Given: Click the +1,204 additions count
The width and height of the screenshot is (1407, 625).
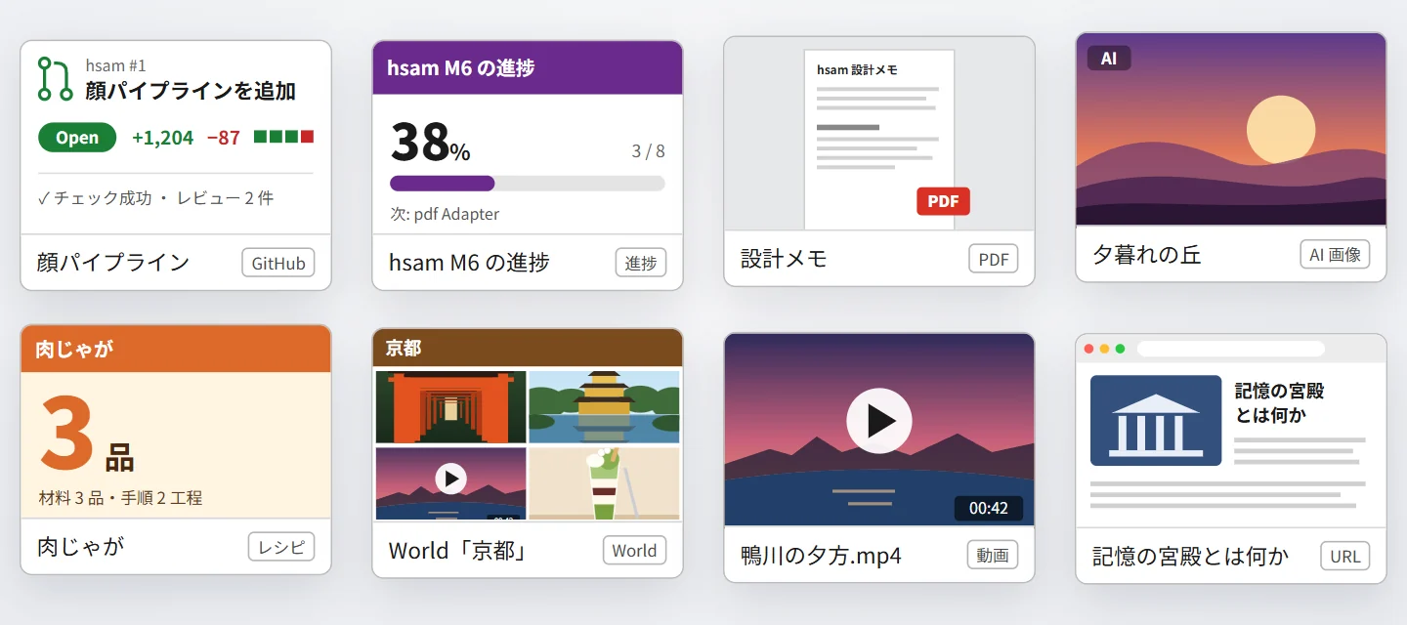Looking at the screenshot, I should pos(163,138).
